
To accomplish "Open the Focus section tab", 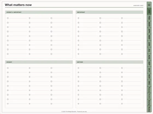I will 149,90.
